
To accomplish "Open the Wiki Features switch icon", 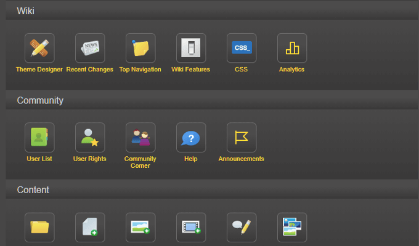I will click(191, 48).
